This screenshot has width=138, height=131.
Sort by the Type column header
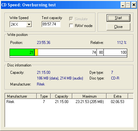click(44, 96)
